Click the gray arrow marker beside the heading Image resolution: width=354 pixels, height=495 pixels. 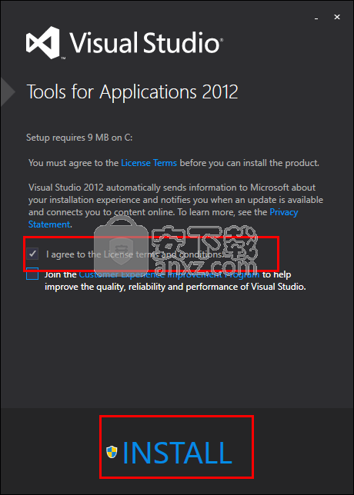pos(8,91)
